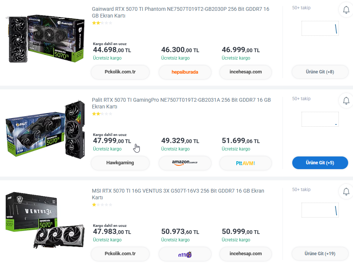Viewport: 353px width, 263px height.
Task: Open the PttAVM seller logo button
Action: click(245, 163)
